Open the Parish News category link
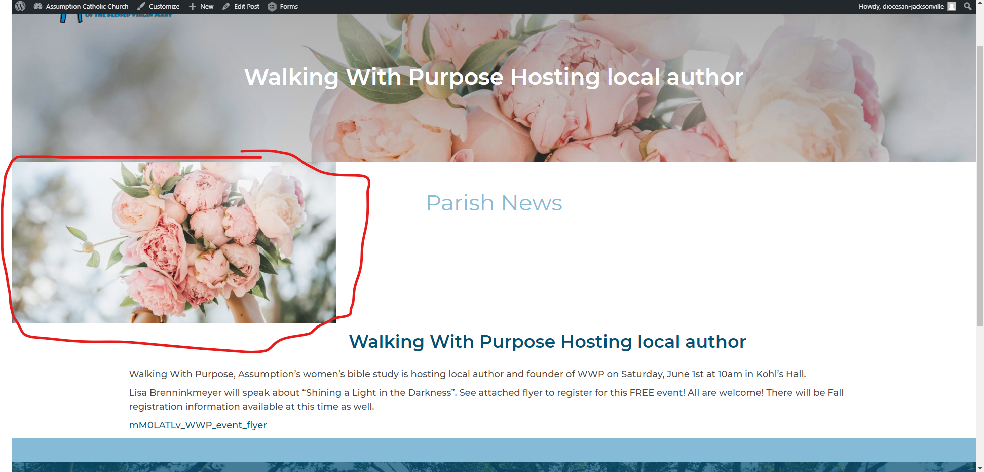Screen dimensions: 984x472 pyautogui.click(x=494, y=203)
